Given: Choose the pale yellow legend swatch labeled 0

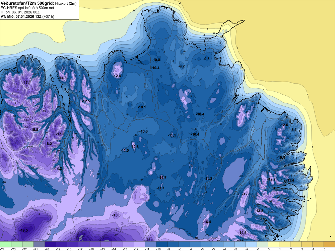Looking at the screenshot, I should (273, 245).
